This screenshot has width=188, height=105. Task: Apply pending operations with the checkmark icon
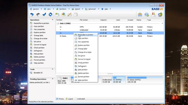[44, 15]
